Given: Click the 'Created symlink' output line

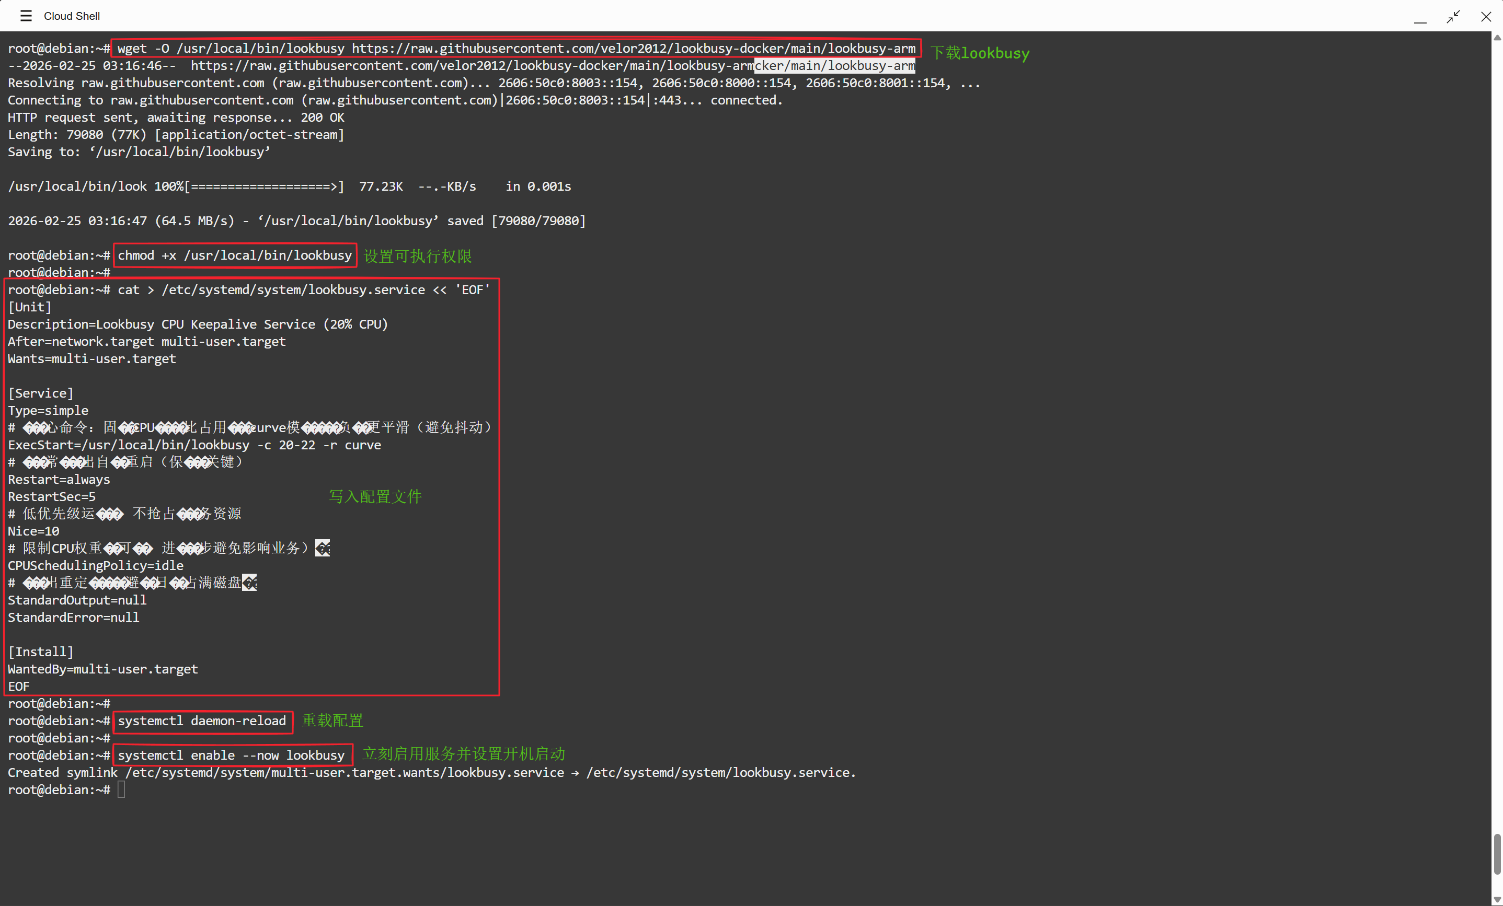Looking at the screenshot, I should click(x=431, y=772).
